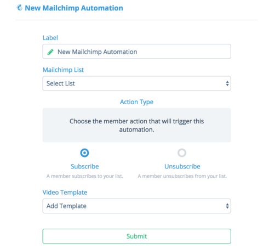Select the Unsubscribe radio button
The image size is (263, 249).
(x=182, y=152)
